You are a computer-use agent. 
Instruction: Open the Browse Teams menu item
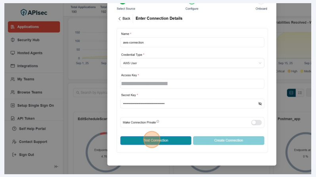29,92
